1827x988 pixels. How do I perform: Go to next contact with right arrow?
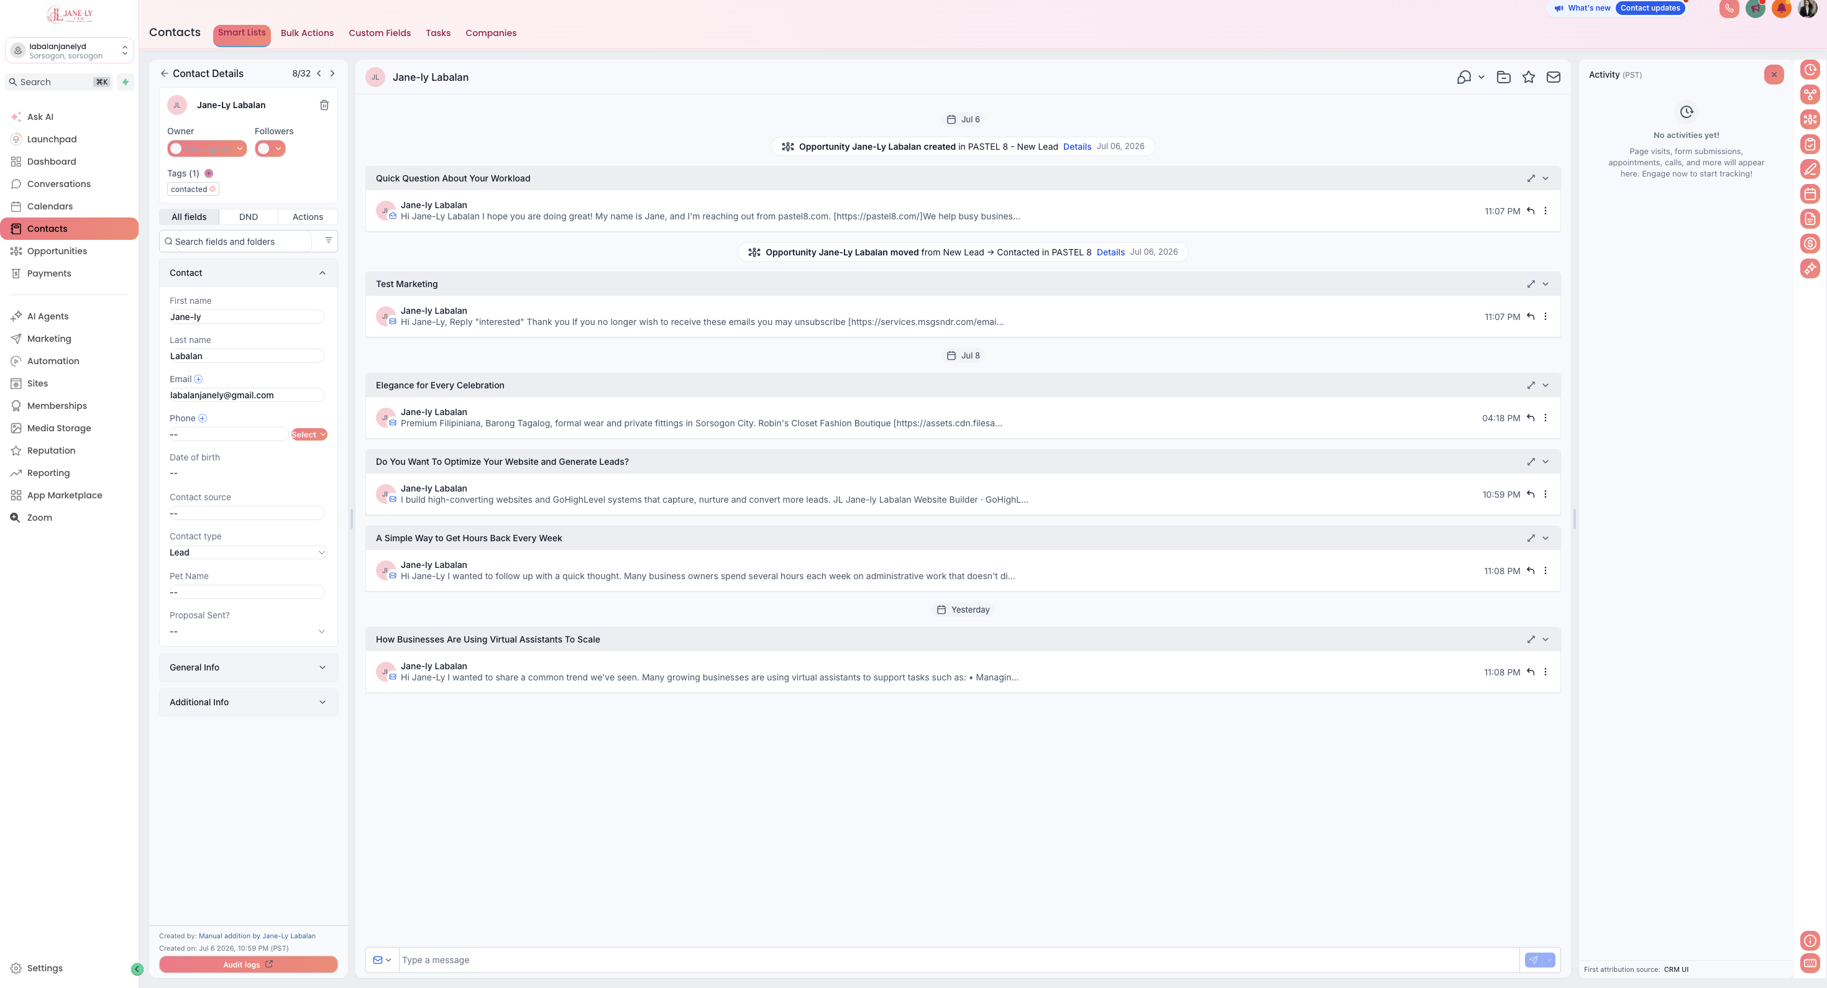(332, 73)
